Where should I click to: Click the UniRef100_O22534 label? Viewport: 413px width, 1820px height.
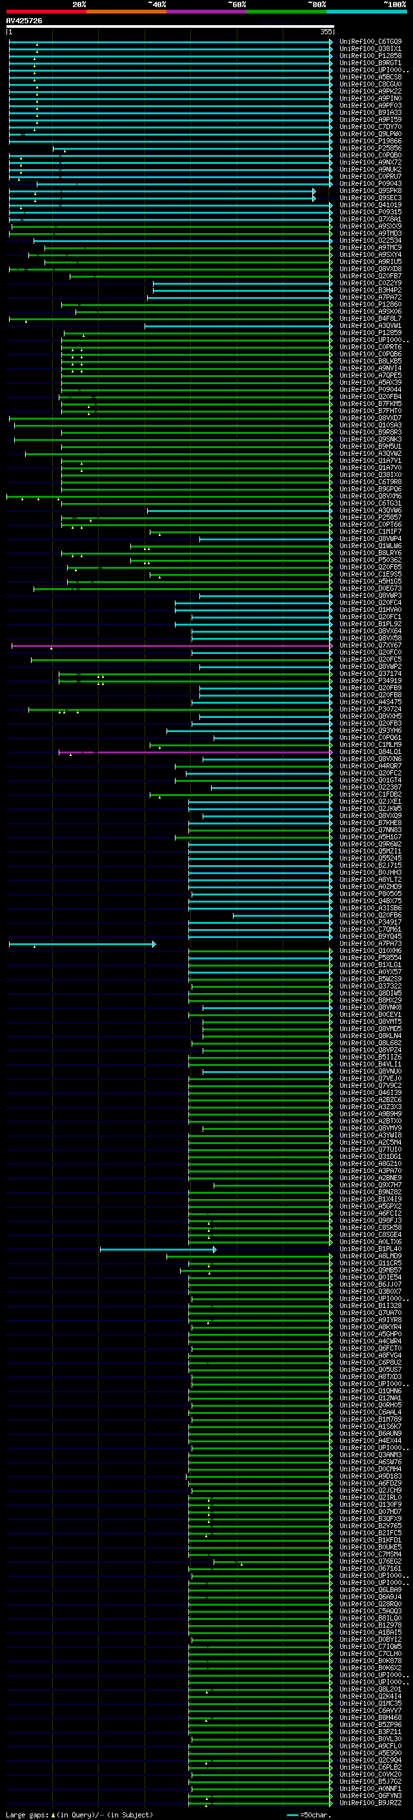(370, 240)
